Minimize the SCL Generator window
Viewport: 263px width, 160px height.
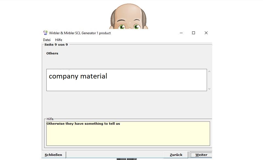pos(181,33)
